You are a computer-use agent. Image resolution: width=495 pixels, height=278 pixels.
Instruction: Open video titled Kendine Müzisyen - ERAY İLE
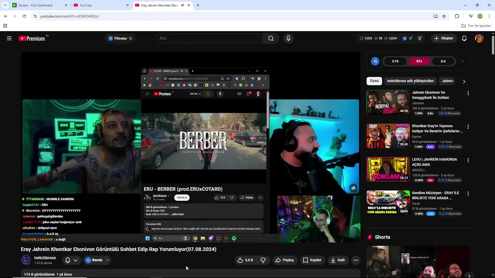tap(435, 195)
